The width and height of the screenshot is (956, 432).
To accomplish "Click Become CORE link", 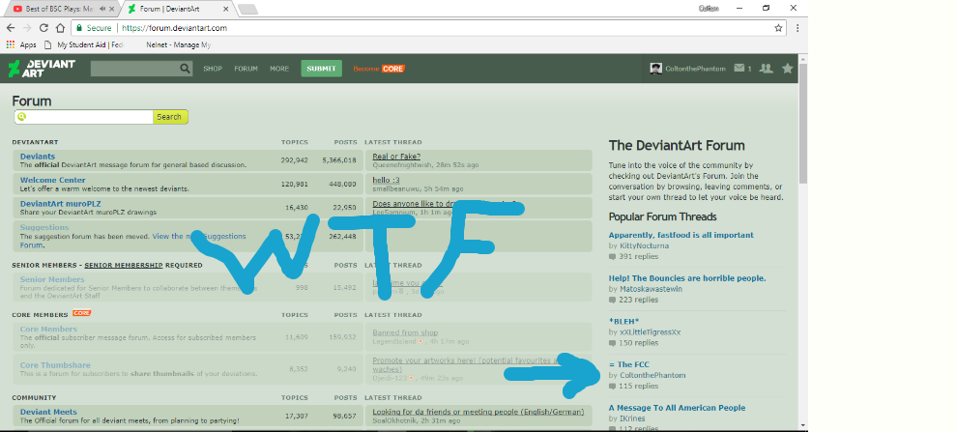I will (x=379, y=69).
